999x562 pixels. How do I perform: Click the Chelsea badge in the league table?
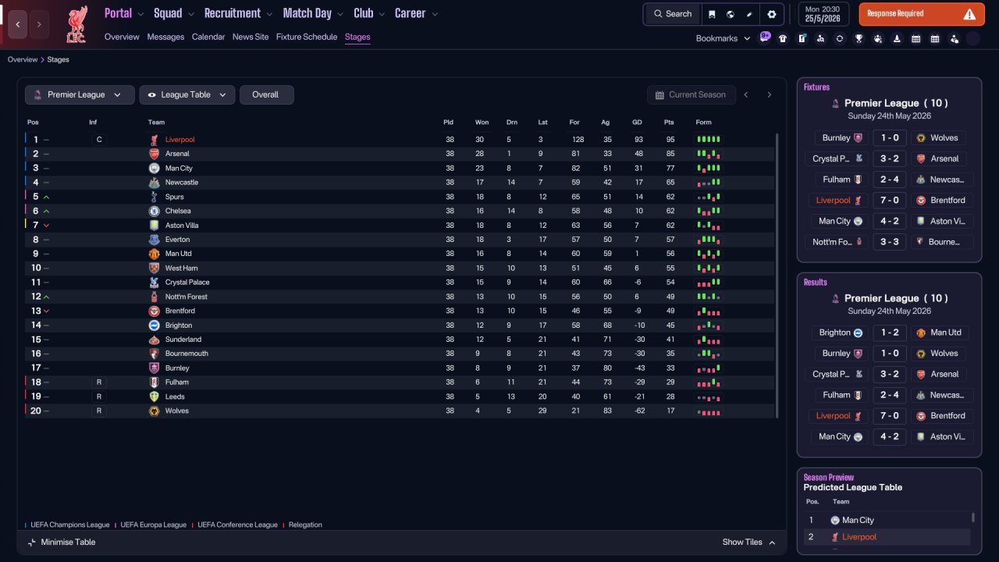point(154,211)
